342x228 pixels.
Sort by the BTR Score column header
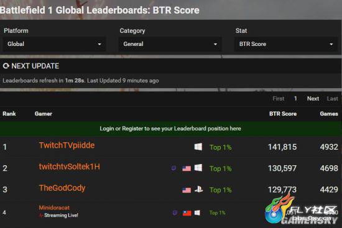coord(283,114)
